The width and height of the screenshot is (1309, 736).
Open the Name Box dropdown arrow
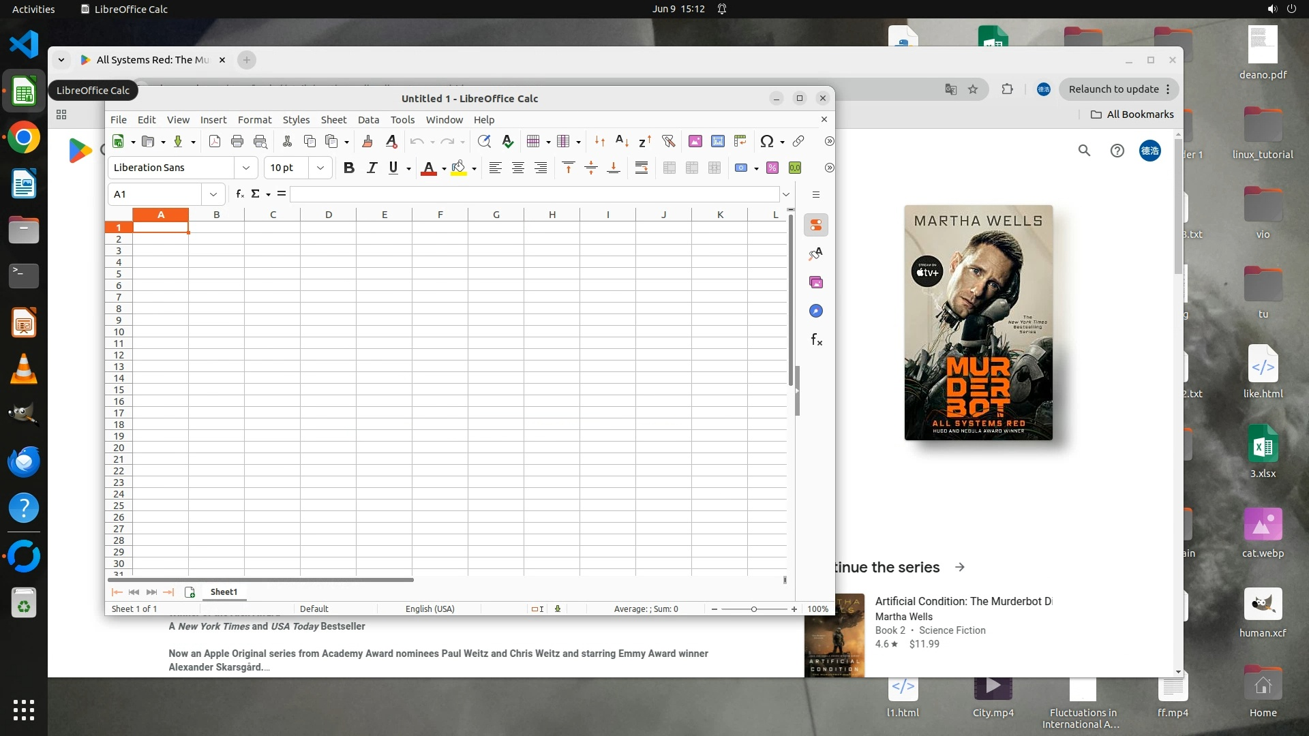[x=213, y=194]
